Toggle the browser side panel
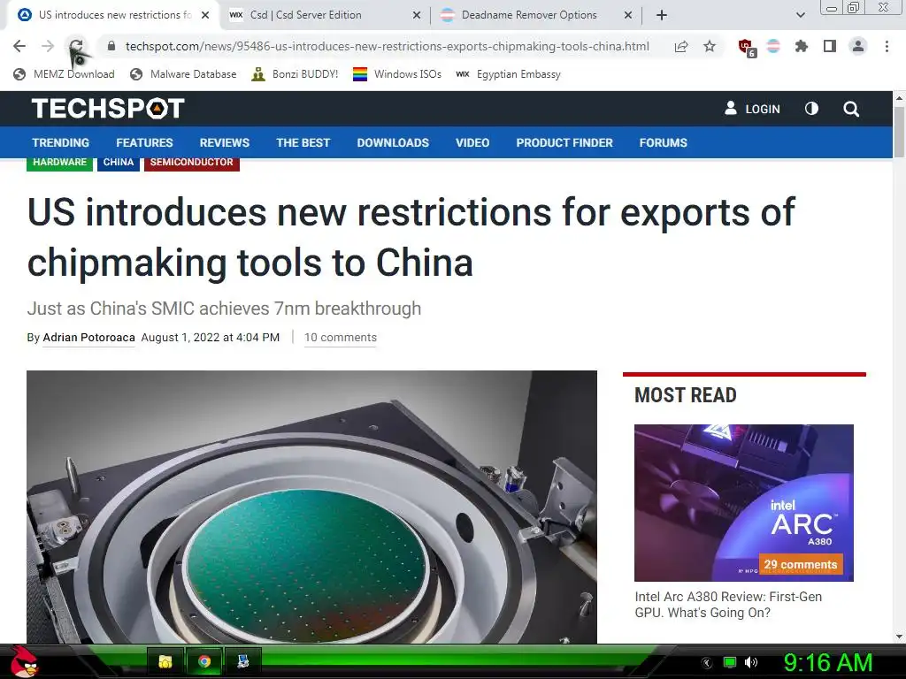This screenshot has width=906, height=679. tap(830, 46)
